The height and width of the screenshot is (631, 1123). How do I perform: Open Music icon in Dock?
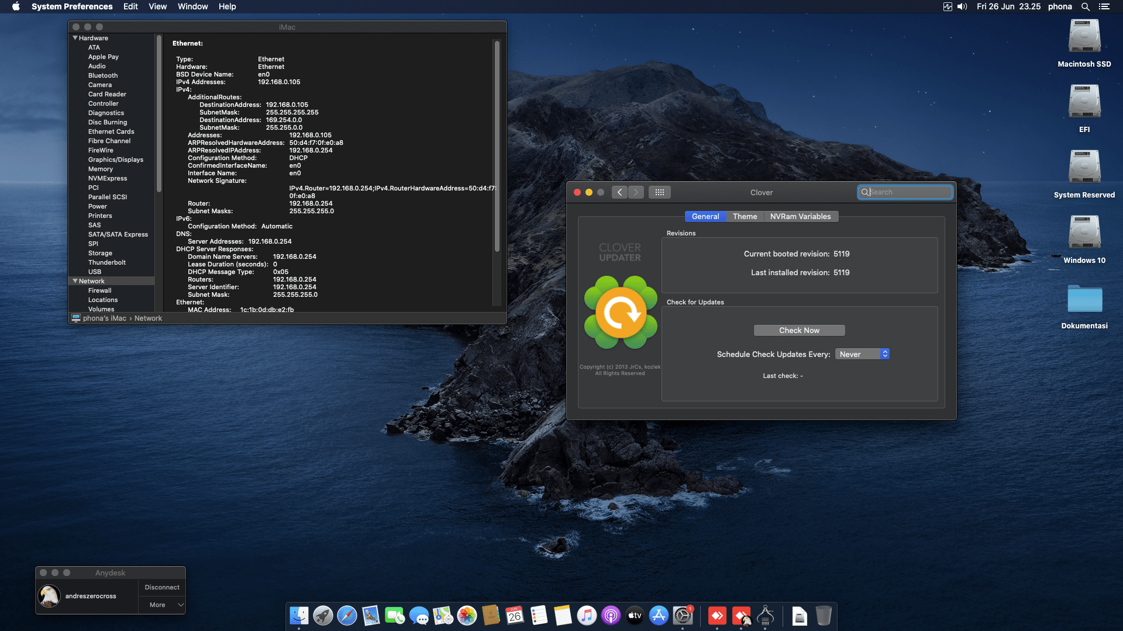[x=587, y=616]
